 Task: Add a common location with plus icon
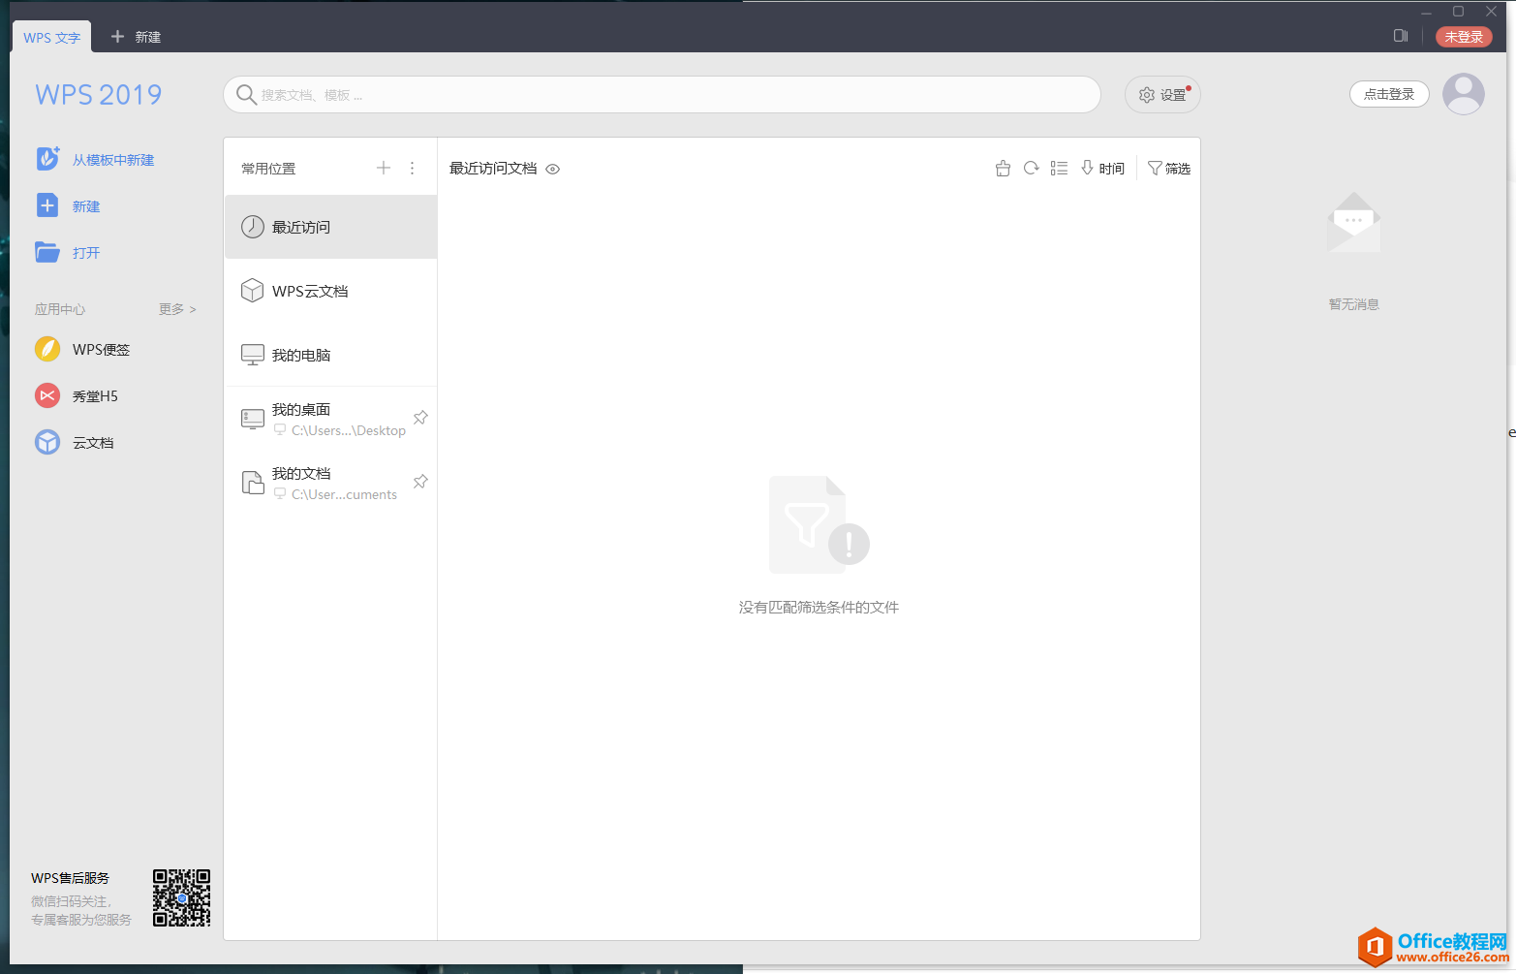[x=384, y=168]
